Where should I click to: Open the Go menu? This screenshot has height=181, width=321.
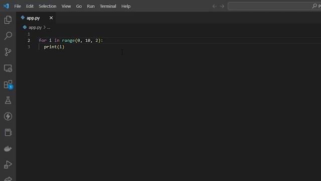[79, 6]
